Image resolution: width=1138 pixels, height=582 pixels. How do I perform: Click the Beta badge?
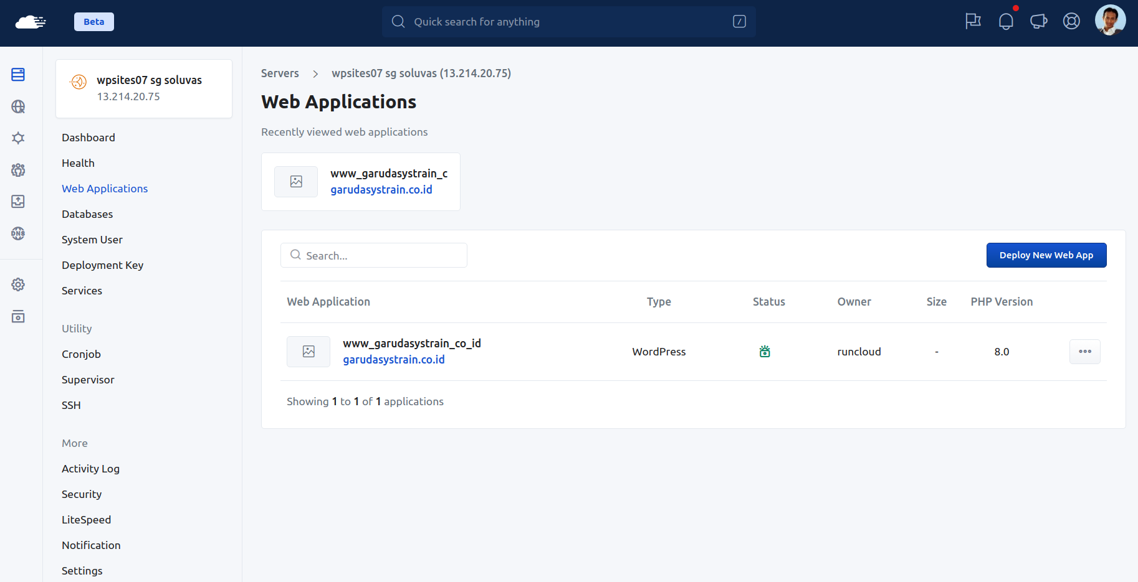pyautogui.click(x=94, y=22)
